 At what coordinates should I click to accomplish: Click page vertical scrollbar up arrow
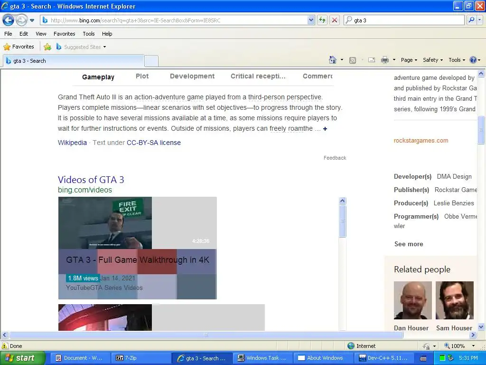coord(481,74)
